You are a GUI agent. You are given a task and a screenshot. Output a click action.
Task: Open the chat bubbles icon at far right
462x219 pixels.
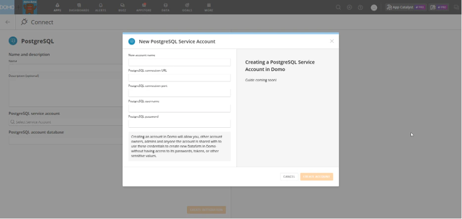pos(457,7)
